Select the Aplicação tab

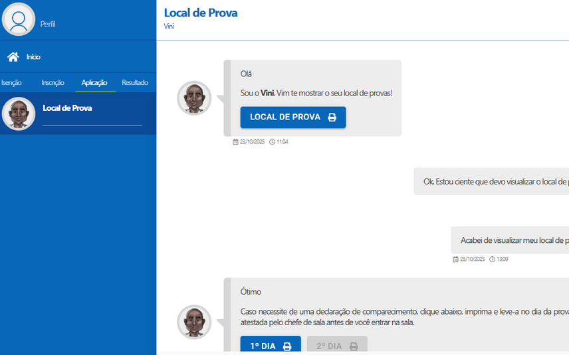[94, 83]
